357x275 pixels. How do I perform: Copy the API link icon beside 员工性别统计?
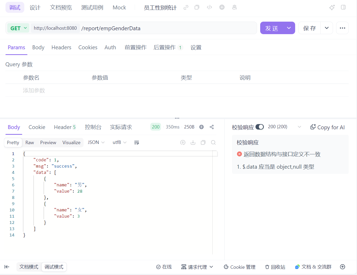click(x=186, y=7)
